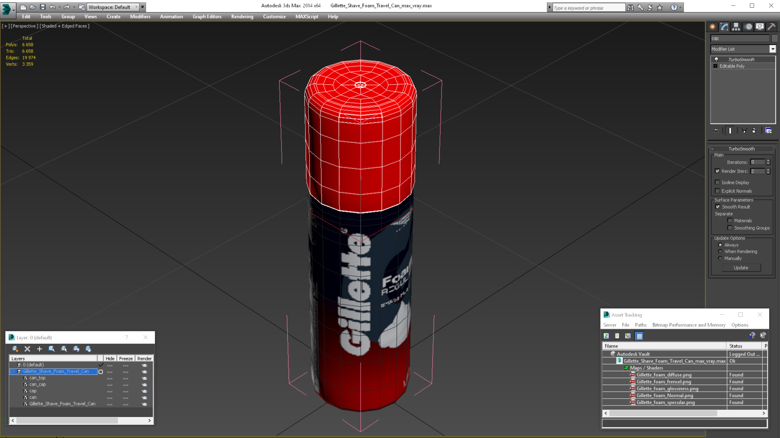The image size is (780, 438).
Task: Open the Modifiers menu
Action: point(140,16)
